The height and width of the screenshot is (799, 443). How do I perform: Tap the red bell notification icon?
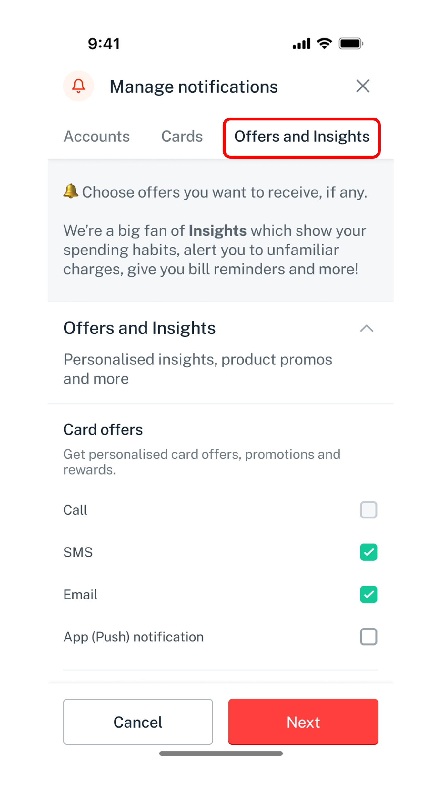[78, 86]
